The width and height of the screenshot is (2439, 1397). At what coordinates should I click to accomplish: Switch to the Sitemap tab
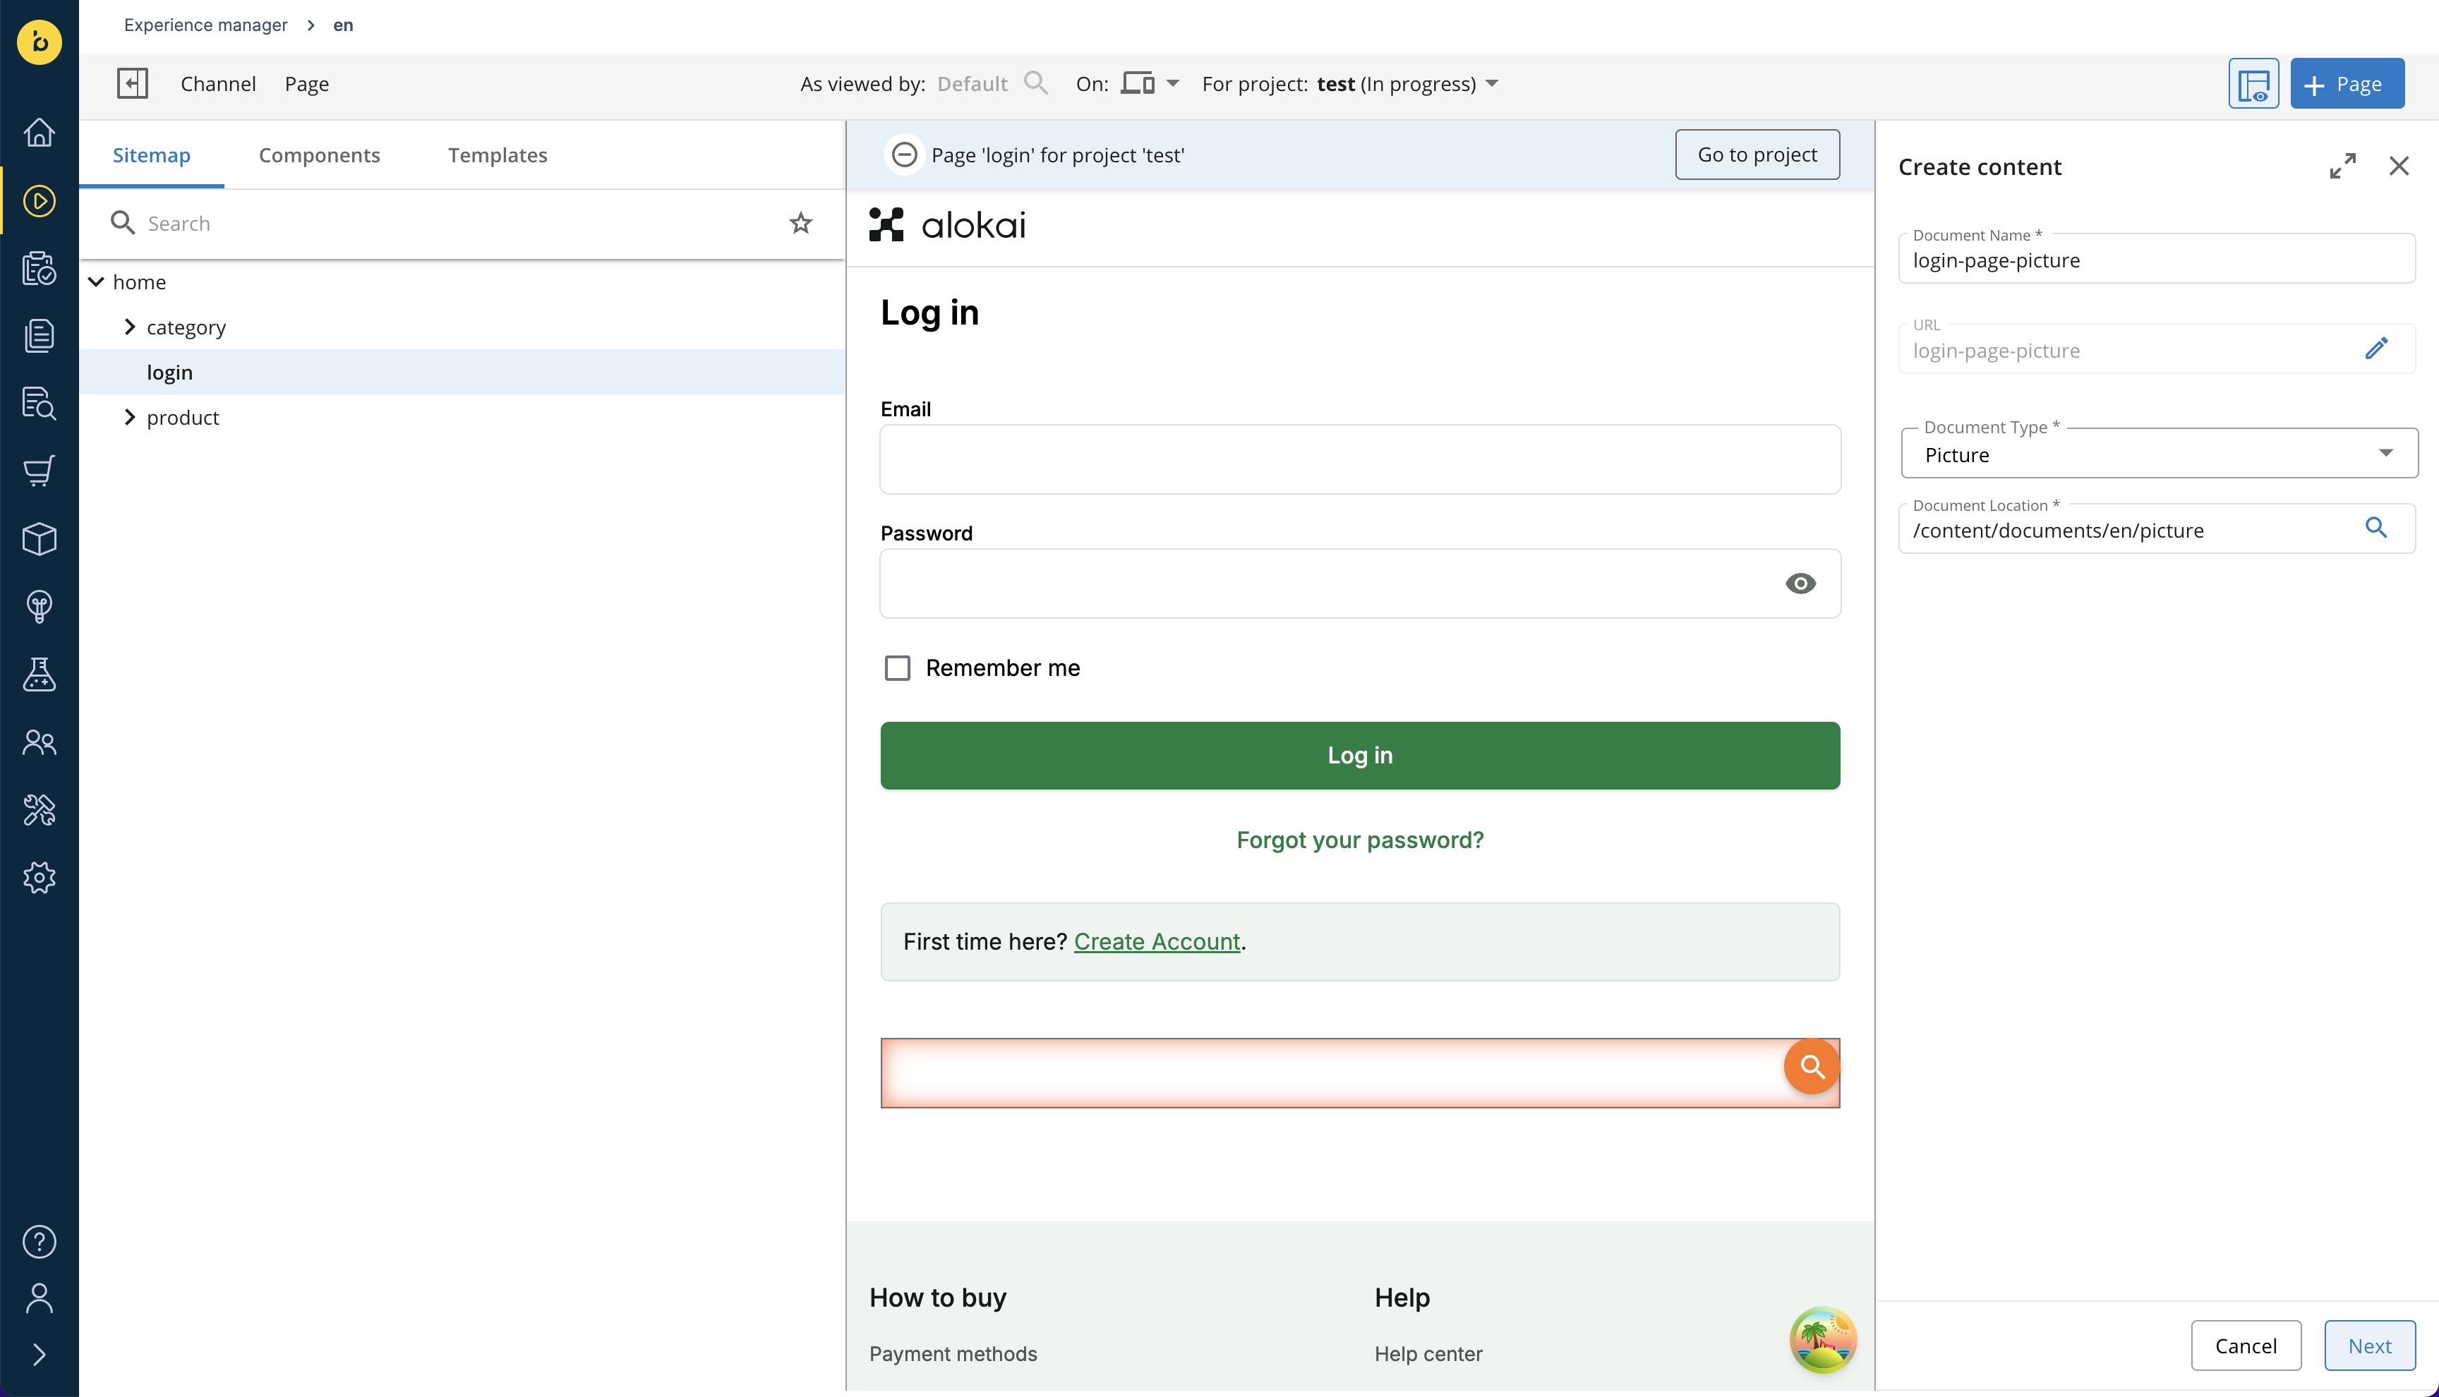pyautogui.click(x=152, y=155)
